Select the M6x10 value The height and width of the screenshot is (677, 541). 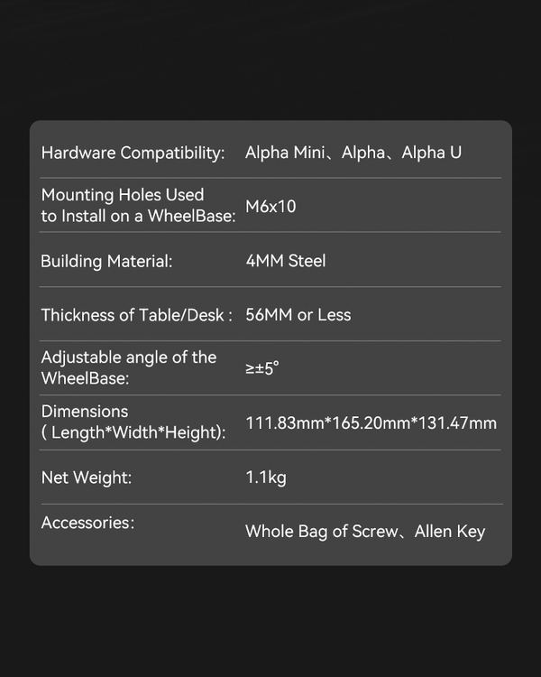pyautogui.click(x=270, y=207)
